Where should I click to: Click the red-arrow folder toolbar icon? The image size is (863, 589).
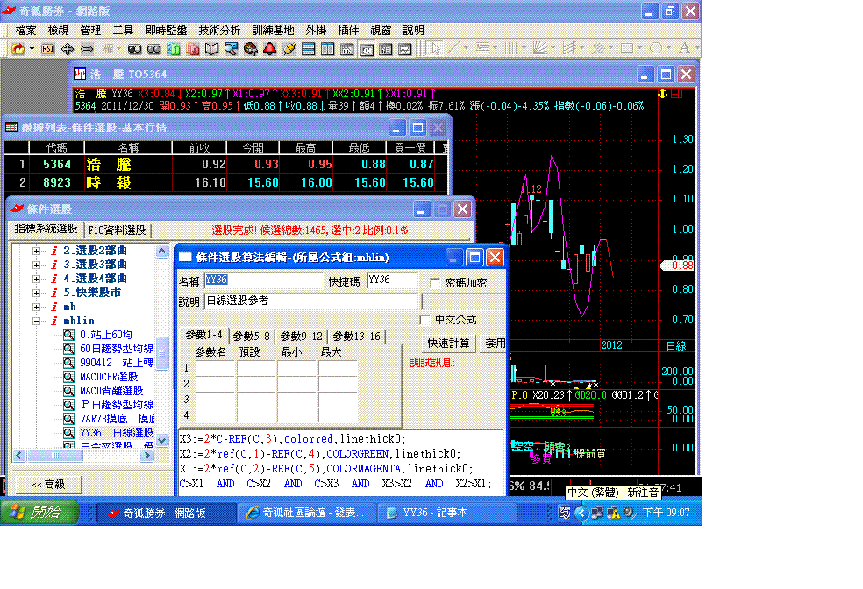[x=18, y=49]
